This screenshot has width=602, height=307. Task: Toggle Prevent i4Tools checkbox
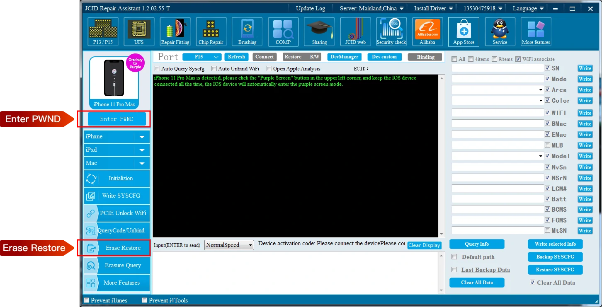[145, 300]
